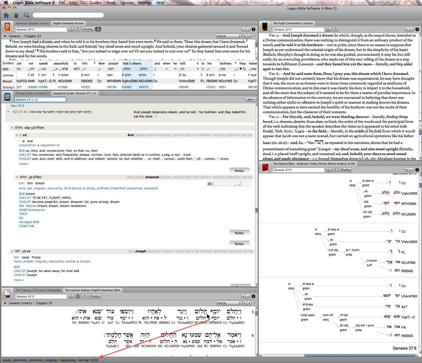Jump to previous article in ESV panel
Viewport: 422px width, 363px height.
(244, 36)
